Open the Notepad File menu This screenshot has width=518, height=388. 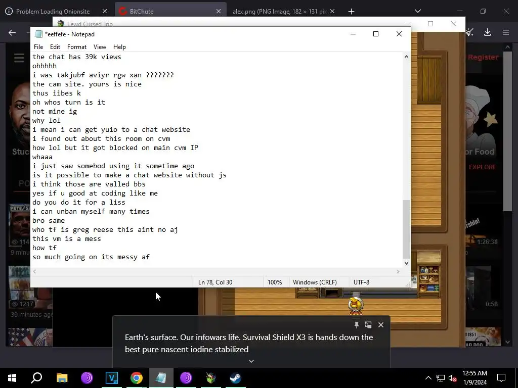(38, 47)
